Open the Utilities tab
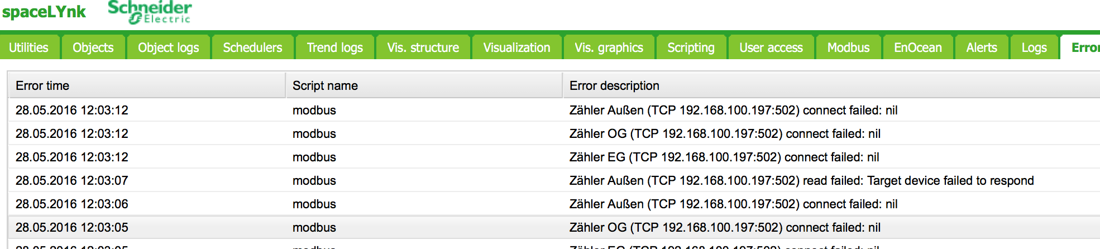Screen dimensions: 1100x249 click(x=28, y=47)
